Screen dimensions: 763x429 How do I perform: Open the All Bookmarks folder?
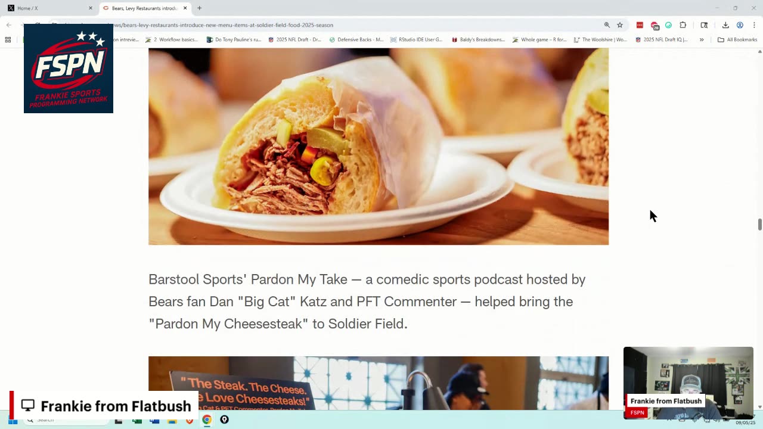pyautogui.click(x=737, y=40)
